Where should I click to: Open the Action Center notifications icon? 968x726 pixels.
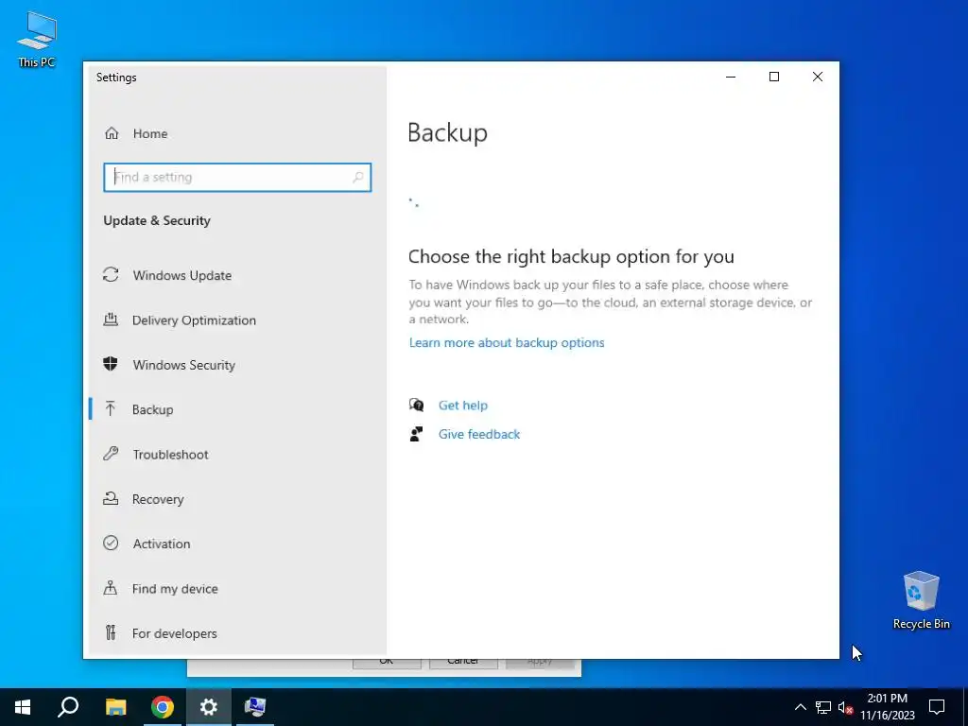(937, 707)
